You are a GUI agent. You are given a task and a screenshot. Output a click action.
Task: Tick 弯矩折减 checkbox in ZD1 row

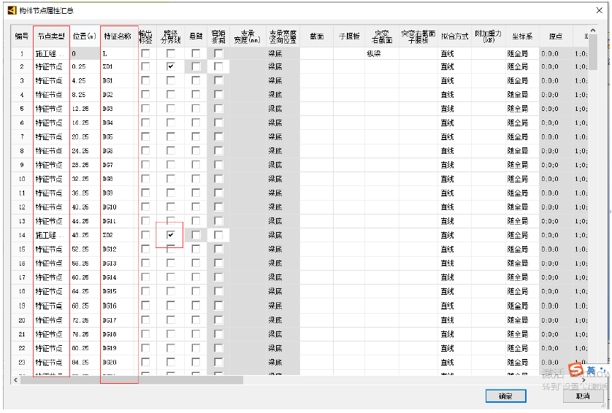[218, 66]
